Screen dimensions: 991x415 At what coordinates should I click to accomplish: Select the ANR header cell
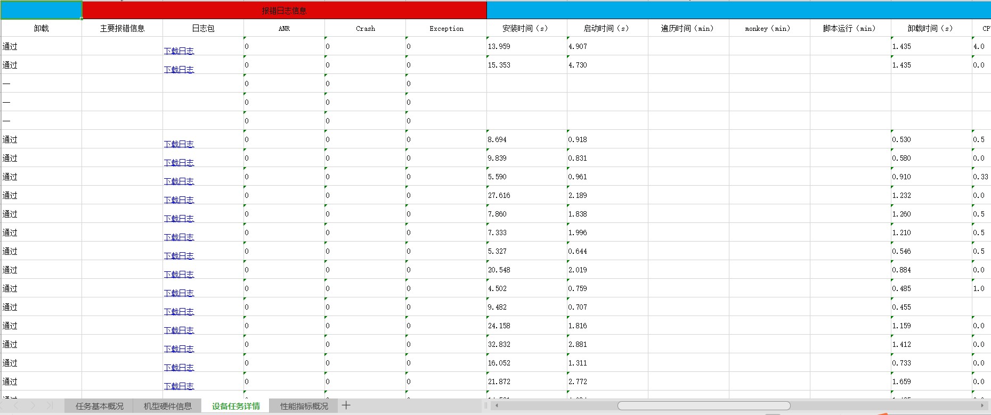tap(285, 28)
